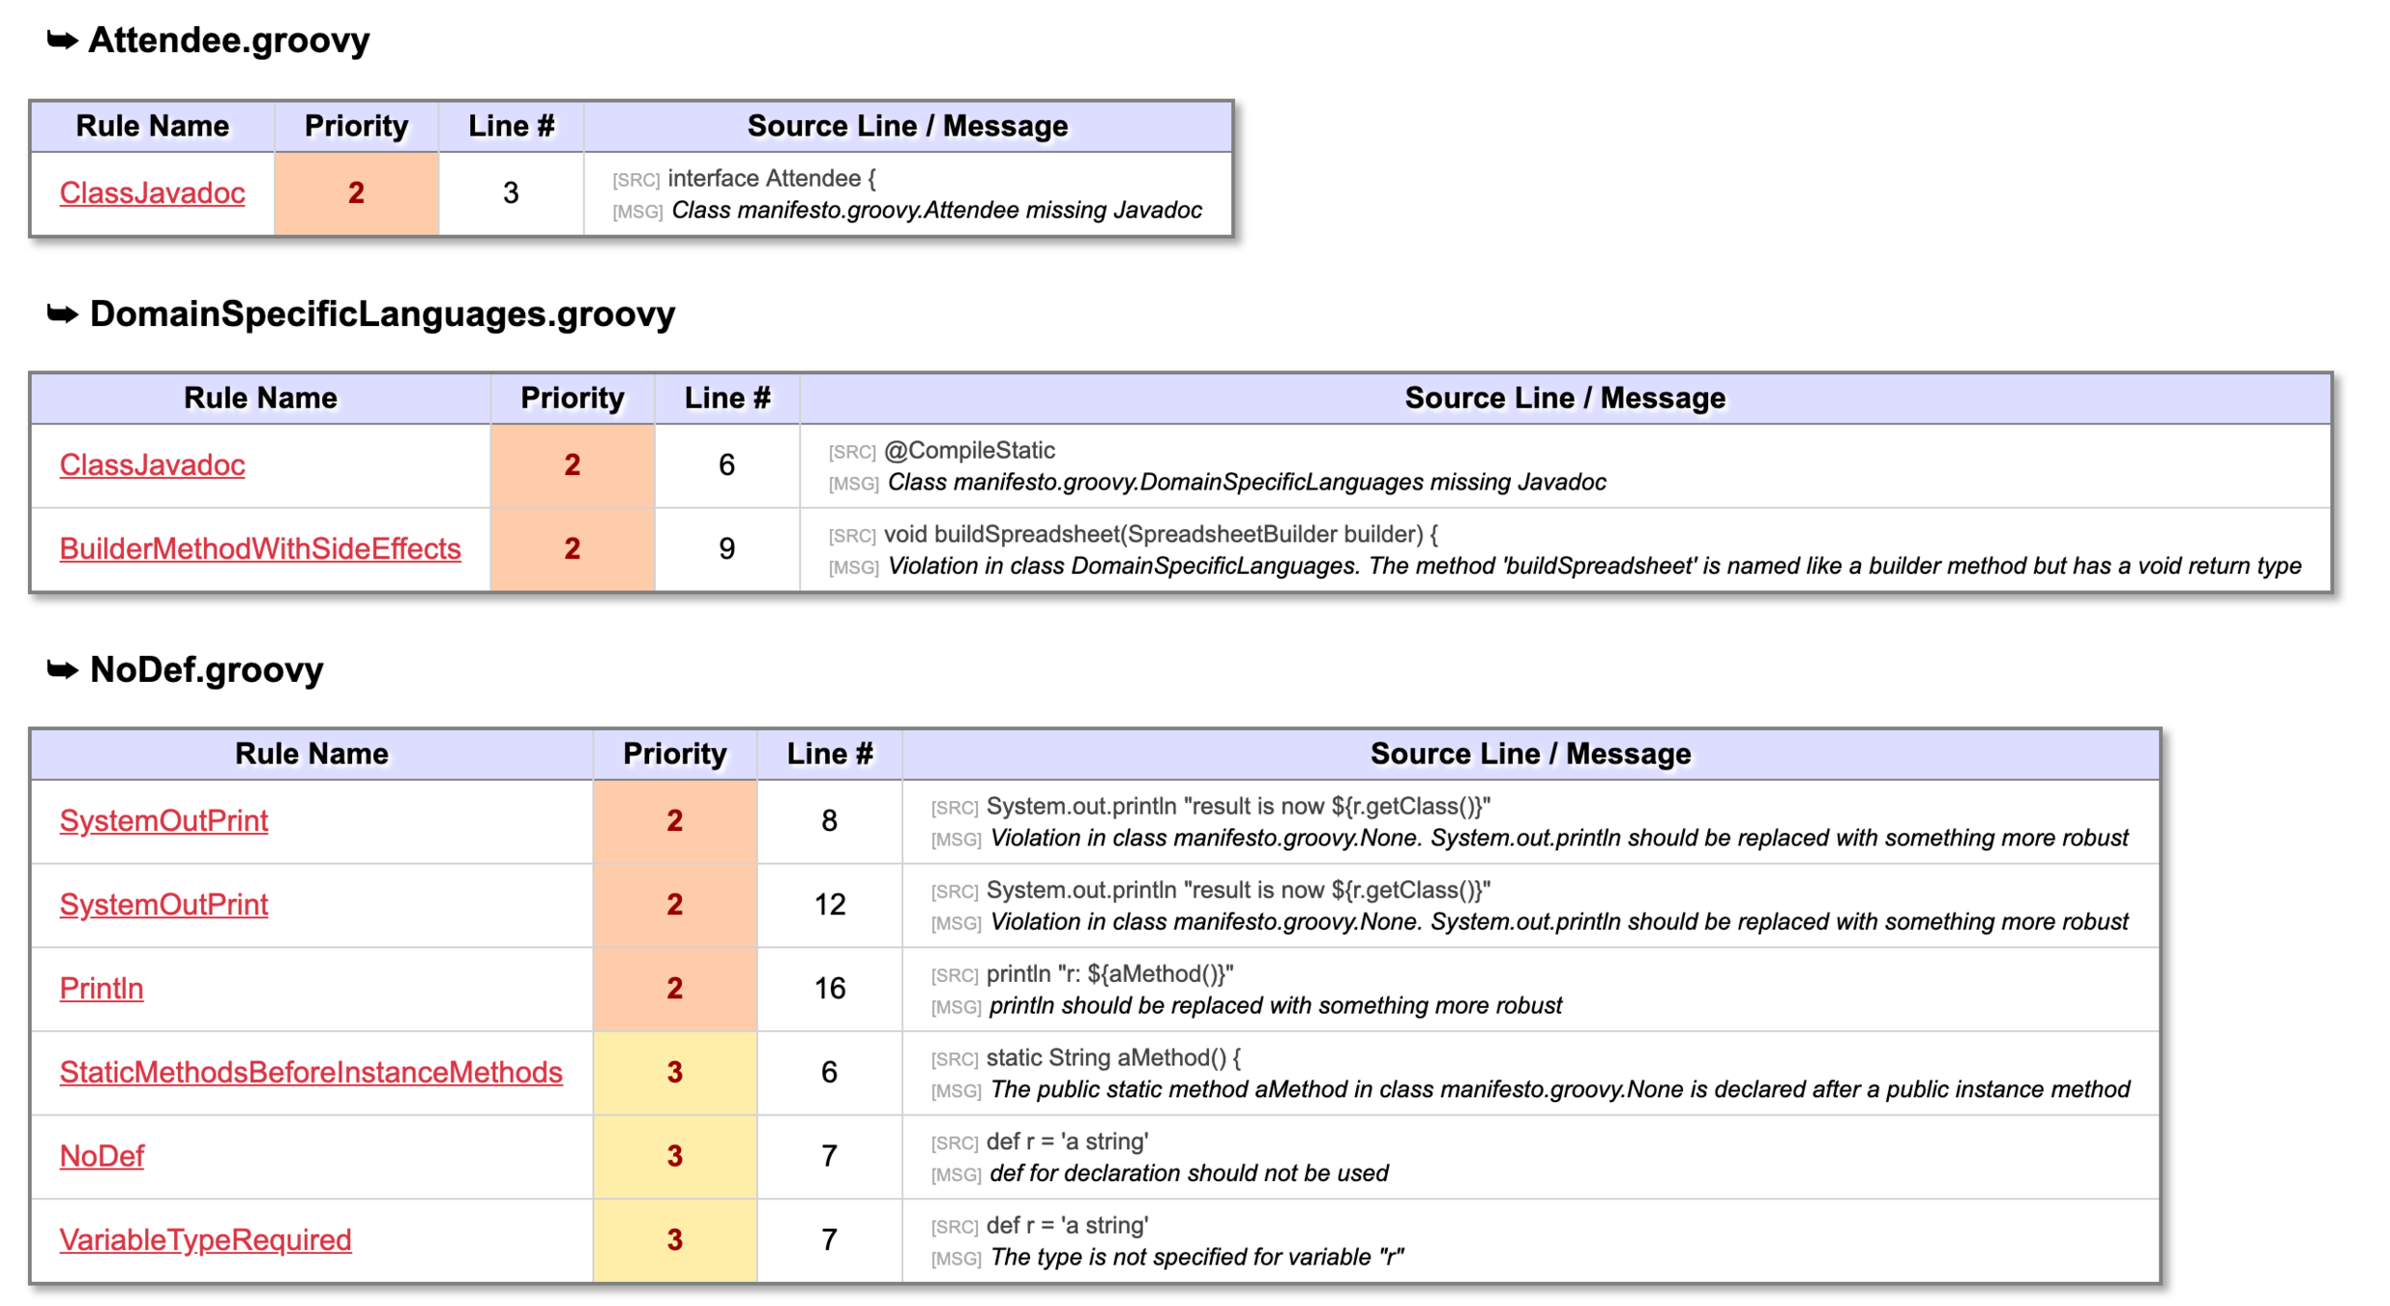This screenshot has width=2390, height=1306.
Task: Open SystemOutPrint link for line 8
Action: (x=163, y=820)
